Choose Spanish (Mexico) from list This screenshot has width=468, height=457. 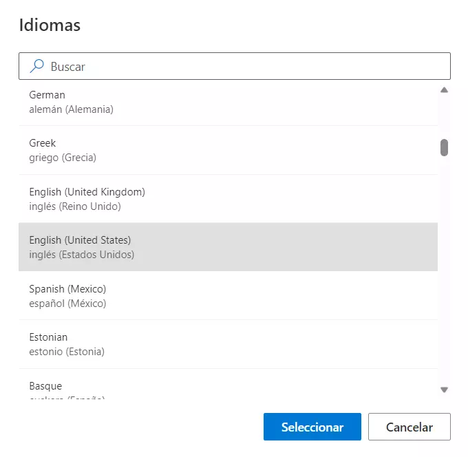[x=227, y=295]
